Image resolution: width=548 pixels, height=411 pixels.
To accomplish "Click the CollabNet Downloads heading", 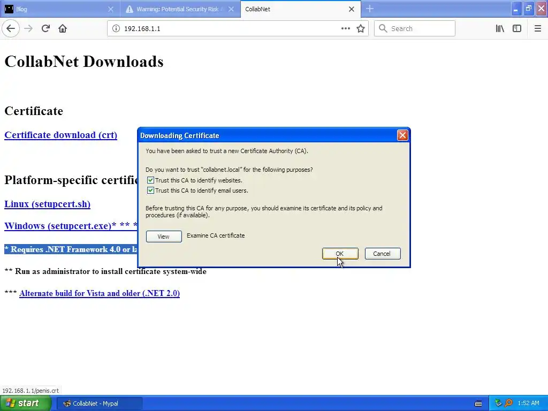I will click(84, 62).
